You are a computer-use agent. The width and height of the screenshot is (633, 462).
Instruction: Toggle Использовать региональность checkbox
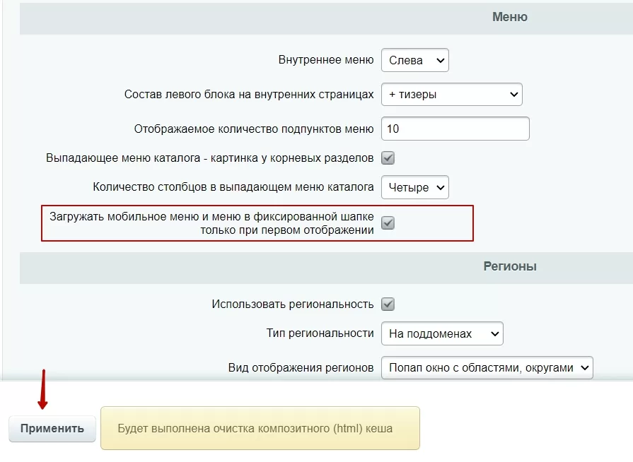pos(388,304)
